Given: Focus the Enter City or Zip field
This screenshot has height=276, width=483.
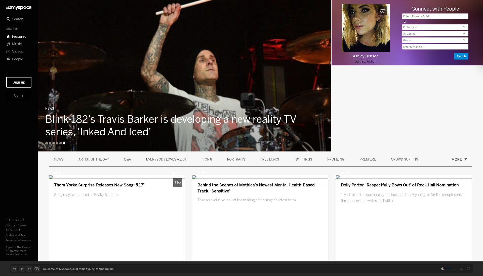Looking at the screenshot, I should 435,47.
